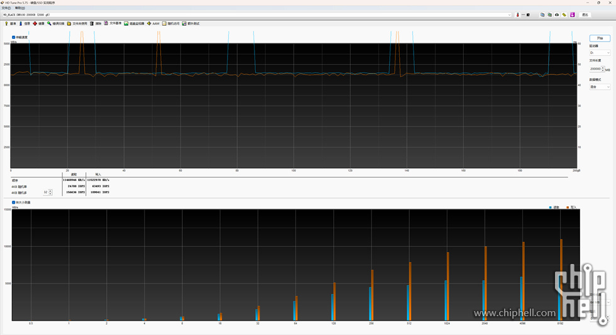Screen dimensions: 616x335
Task: Open the Extra Tests (额外测试) tab
Action: [x=190, y=23]
